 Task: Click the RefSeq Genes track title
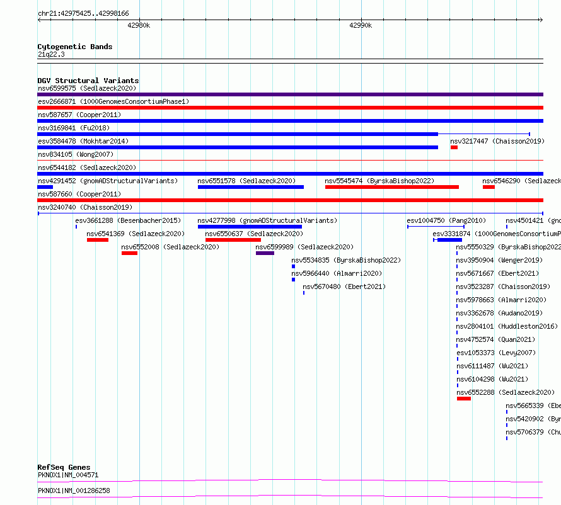pos(64,467)
